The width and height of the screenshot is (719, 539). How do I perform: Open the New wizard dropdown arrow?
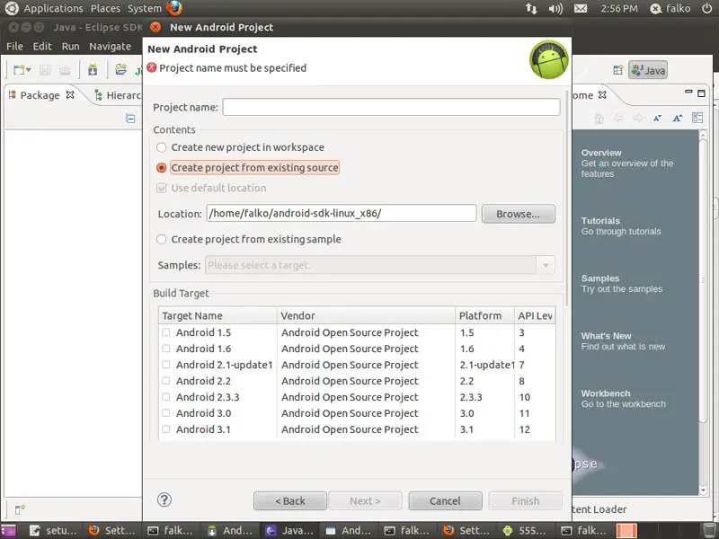pos(29,70)
